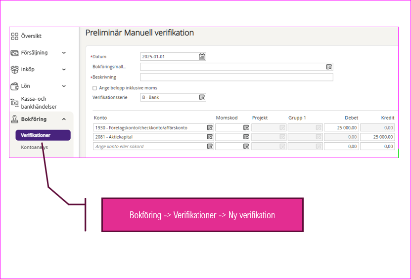411x279 pixels.
Task: Open the Inköp menu item
Action: (x=28, y=69)
